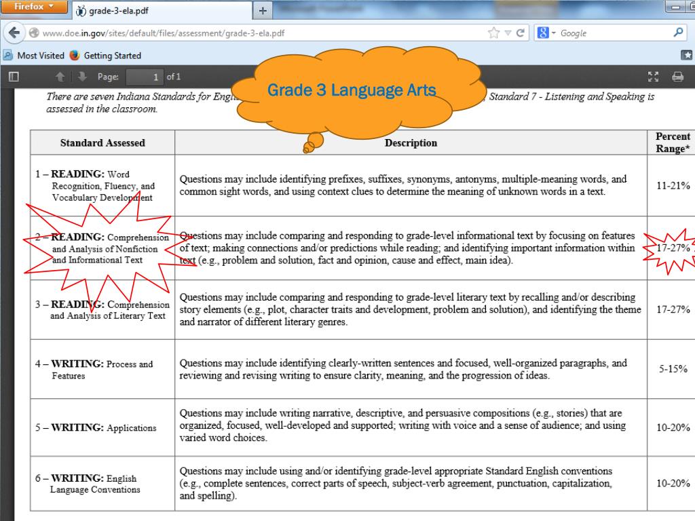Select the grade-3-ela.pdf tab
This screenshot has width=695, height=521.
click(162, 11)
